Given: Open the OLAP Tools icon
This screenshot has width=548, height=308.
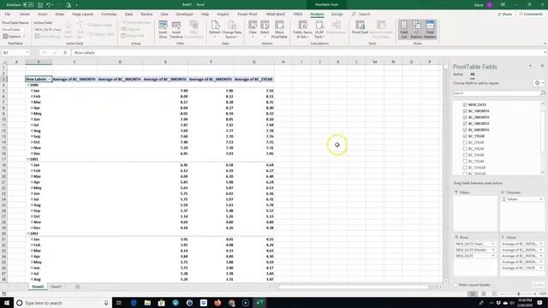Looking at the screenshot, I should click(319, 29).
